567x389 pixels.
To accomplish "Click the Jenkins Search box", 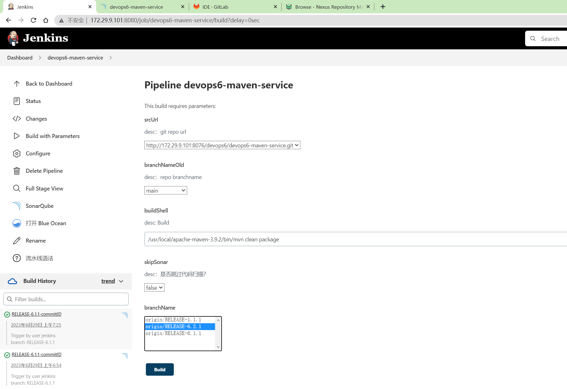I will (546, 38).
